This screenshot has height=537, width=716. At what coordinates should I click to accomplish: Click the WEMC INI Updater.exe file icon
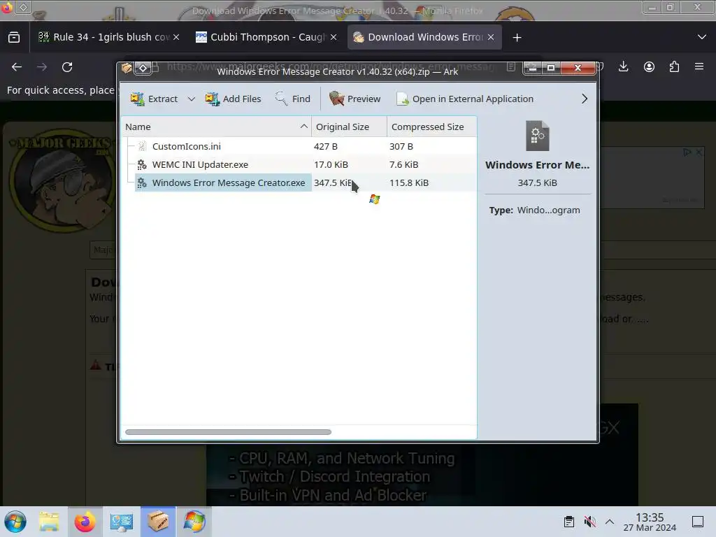pyautogui.click(x=142, y=164)
